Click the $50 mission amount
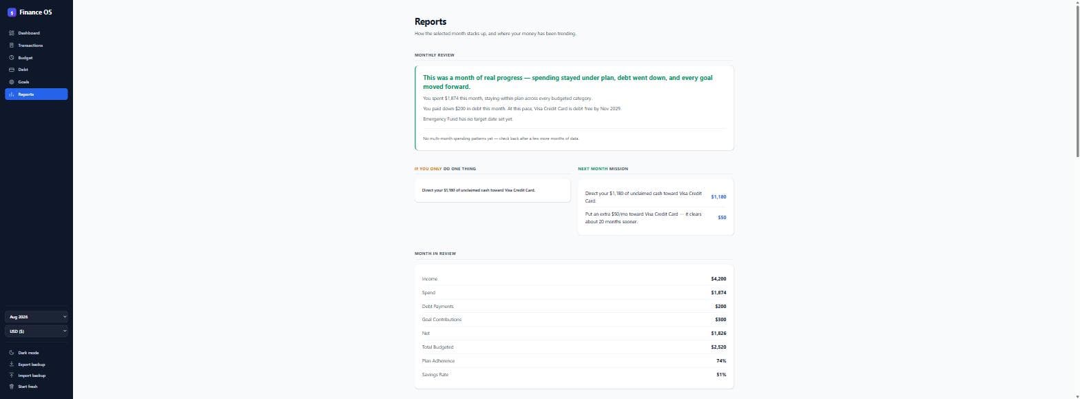The image size is (1080, 399). click(x=722, y=218)
